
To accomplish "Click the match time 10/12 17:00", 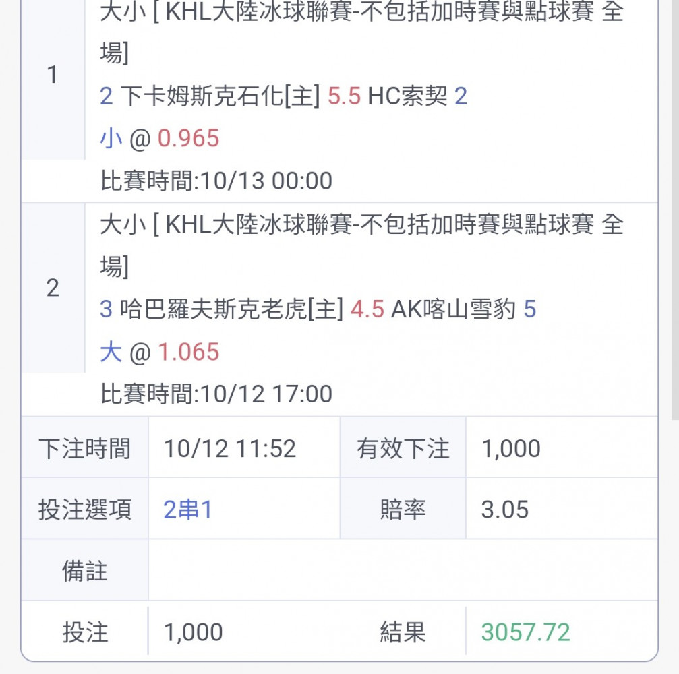I will (x=266, y=394).
